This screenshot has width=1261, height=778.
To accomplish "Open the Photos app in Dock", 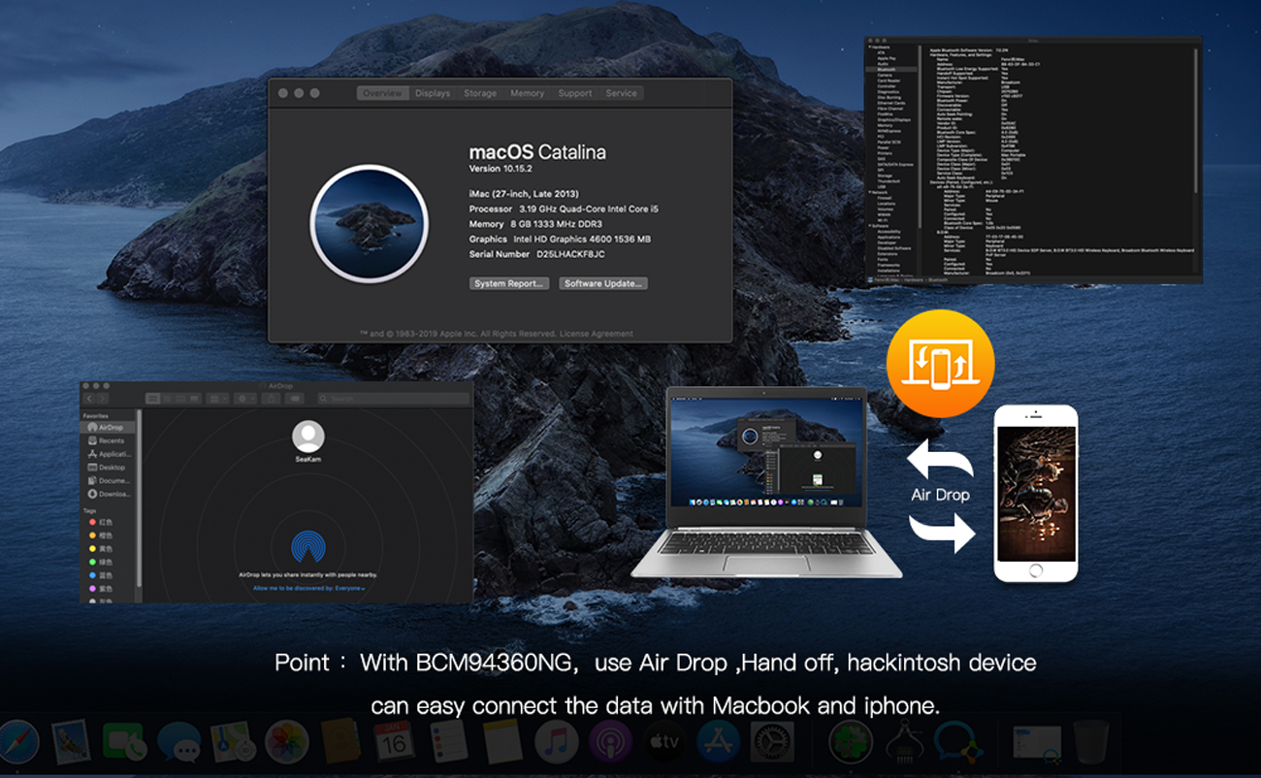I will (286, 742).
